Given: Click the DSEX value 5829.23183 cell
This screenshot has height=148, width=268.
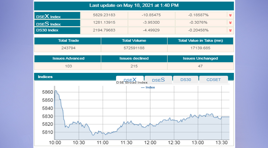Looking at the screenshot, I should (x=104, y=15).
